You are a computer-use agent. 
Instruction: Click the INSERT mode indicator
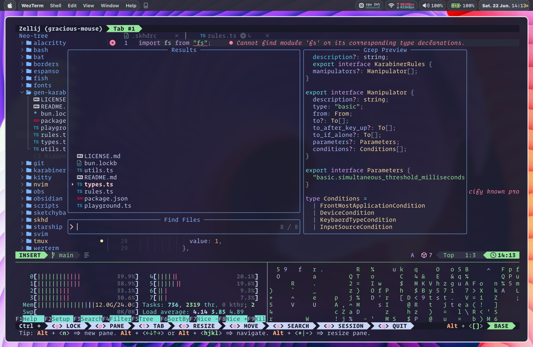(30, 255)
